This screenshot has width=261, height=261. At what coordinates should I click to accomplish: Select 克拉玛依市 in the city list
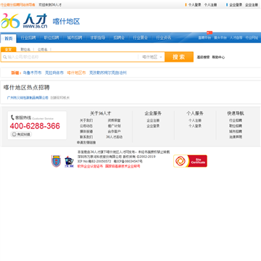pyautogui.click(x=54, y=72)
